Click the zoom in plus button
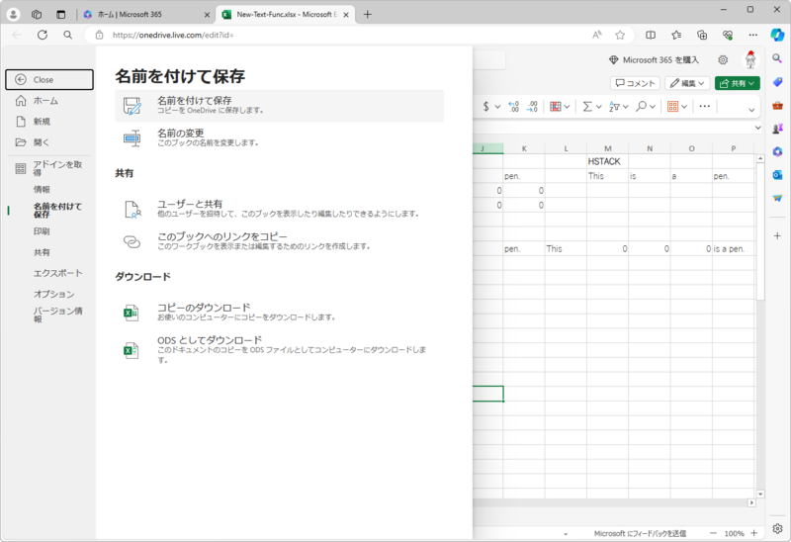Viewport: 791px width, 542px height. point(754,533)
